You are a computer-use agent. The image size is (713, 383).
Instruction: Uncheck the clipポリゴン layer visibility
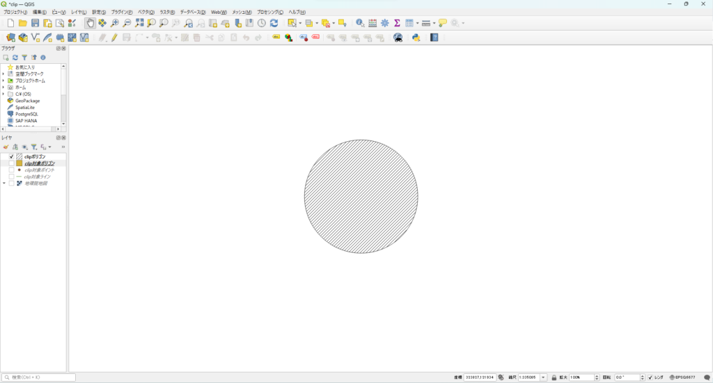[x=11, y=157]
